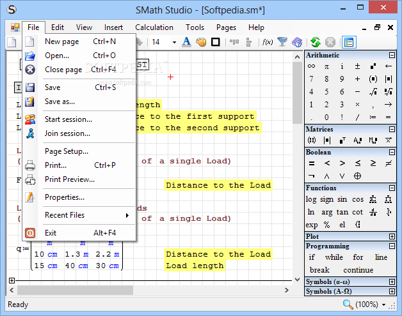Insert the plus-minus operator
402x316 pixels.
point(357,66)
